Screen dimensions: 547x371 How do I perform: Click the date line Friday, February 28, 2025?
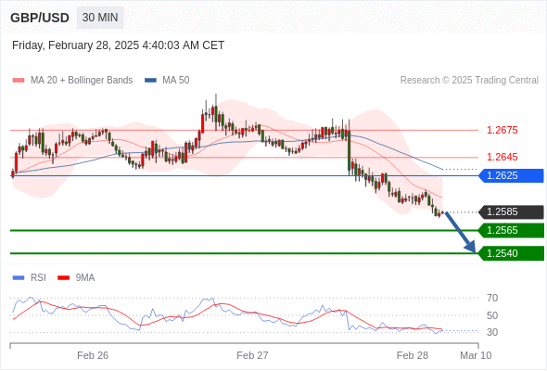point(118,45)
